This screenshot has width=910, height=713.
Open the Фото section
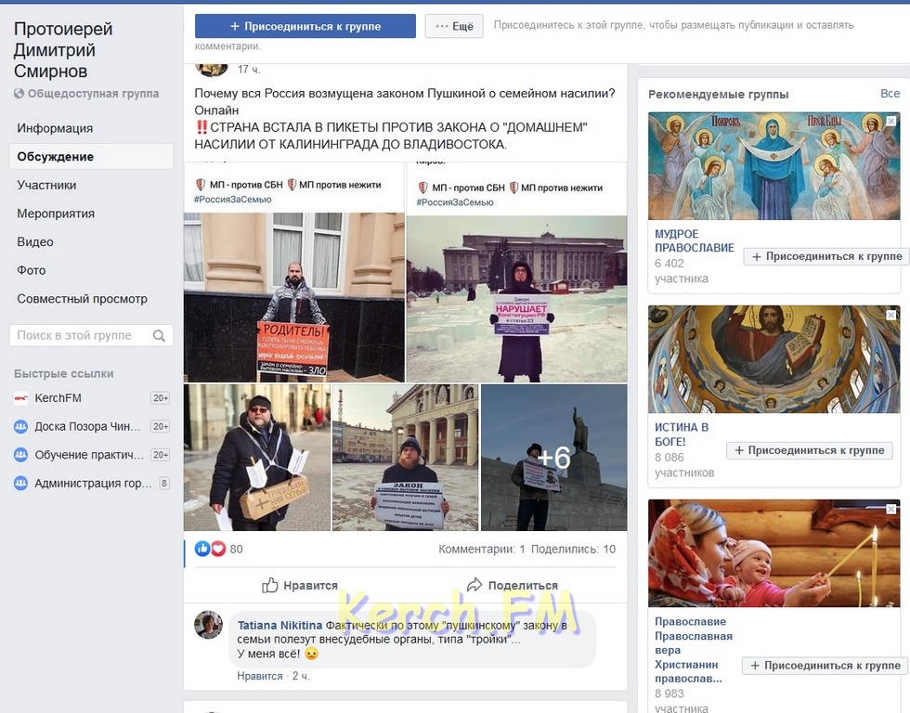pyautogui.click(x=32, y=270)
